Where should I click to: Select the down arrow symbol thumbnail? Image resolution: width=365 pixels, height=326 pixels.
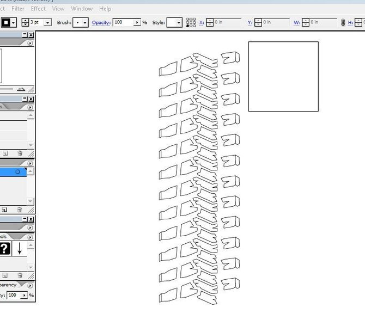tap(20, 248)
